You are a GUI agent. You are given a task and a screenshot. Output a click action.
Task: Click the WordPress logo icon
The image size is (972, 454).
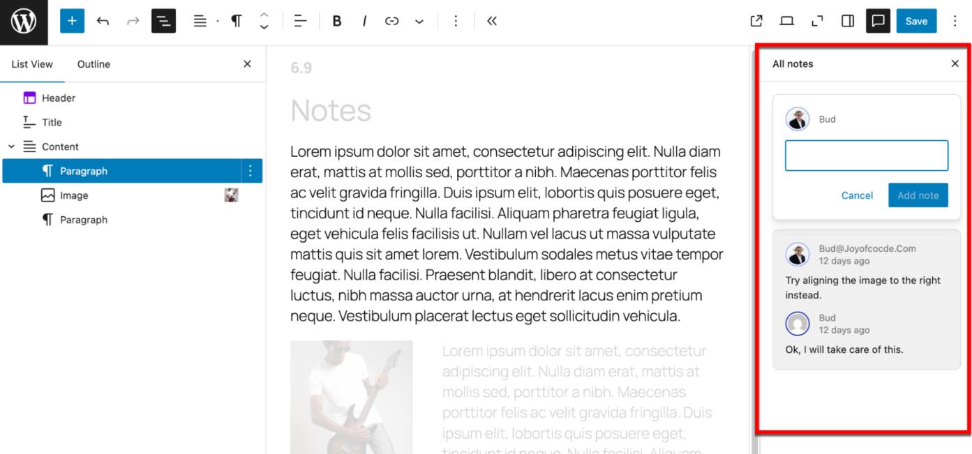(24, 22)
